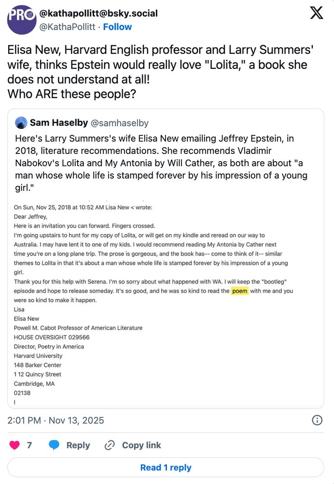Click the @KathaPollitt handle
Viewport: 334px width, 484px height.
[67, 27]
